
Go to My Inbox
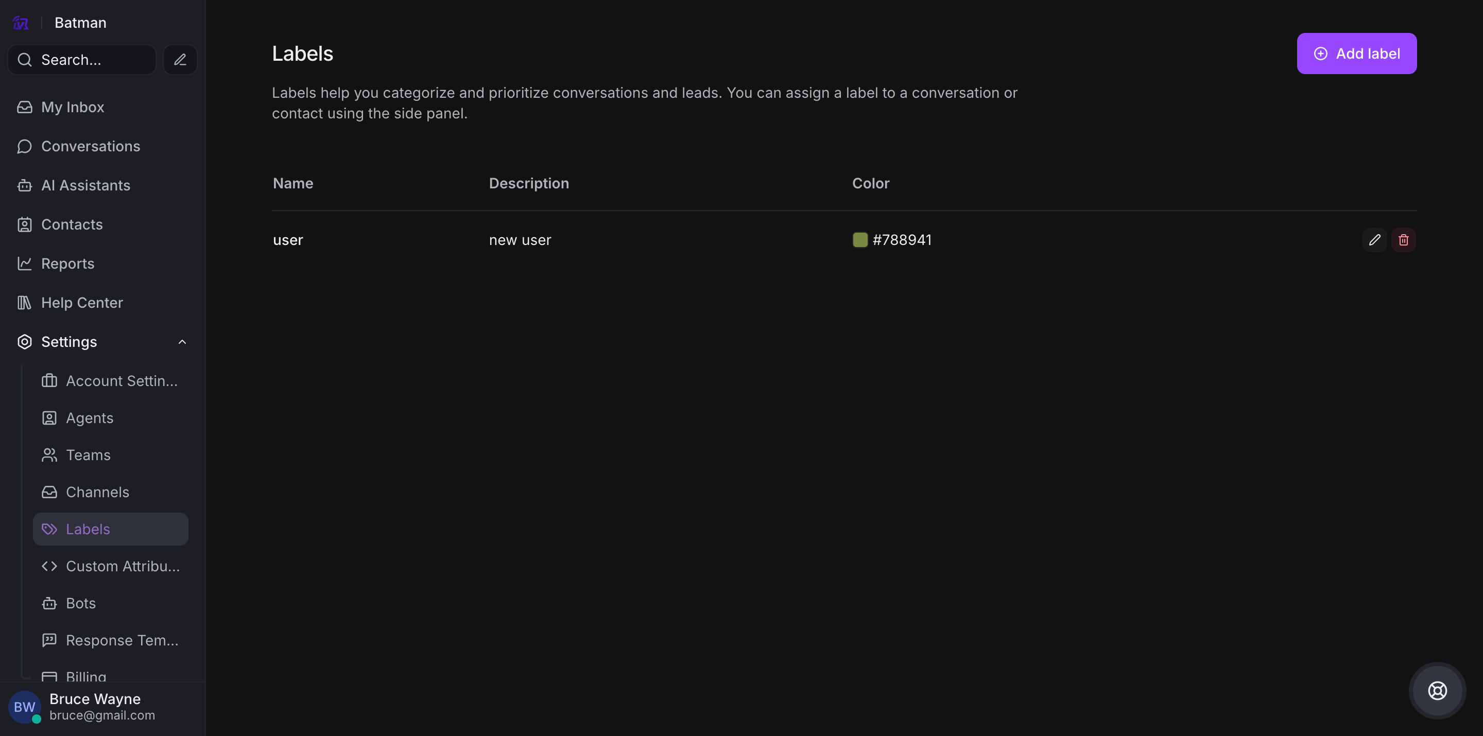[x=73, y=107]
